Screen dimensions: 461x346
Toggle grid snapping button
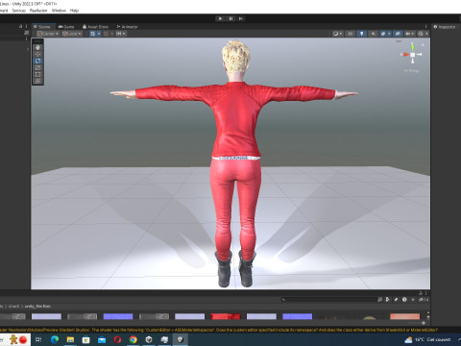point(107,34)
